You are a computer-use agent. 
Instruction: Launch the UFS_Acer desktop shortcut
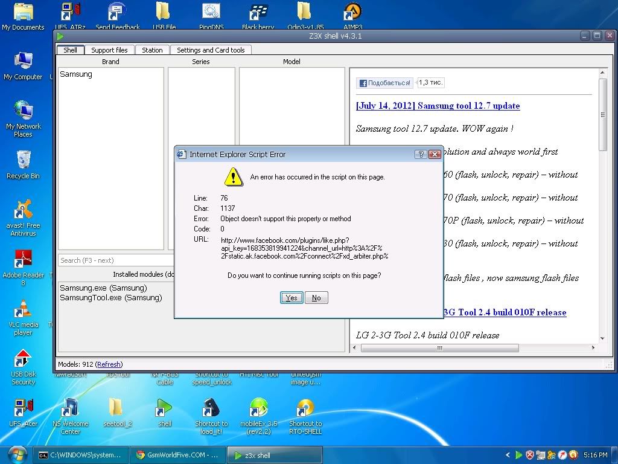(24, 413)
